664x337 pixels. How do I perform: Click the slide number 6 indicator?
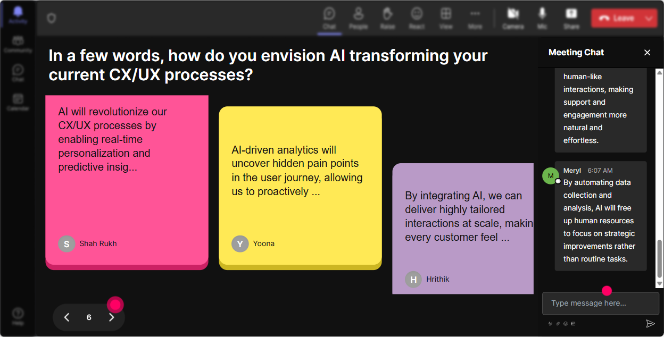pos(89,317)
